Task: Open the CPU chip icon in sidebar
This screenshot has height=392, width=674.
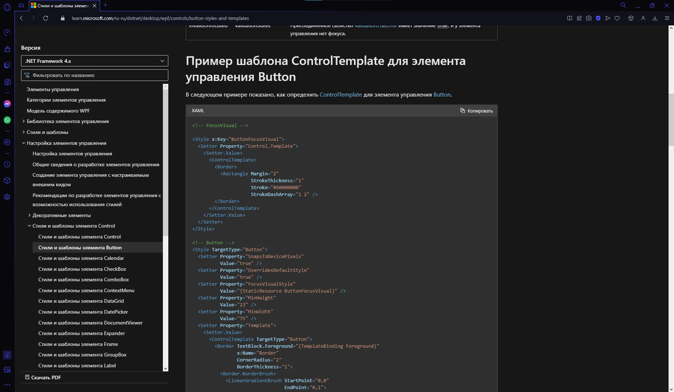Action: click(7, 82)
